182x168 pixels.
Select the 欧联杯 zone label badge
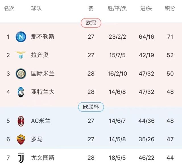(x=91, y=107)
